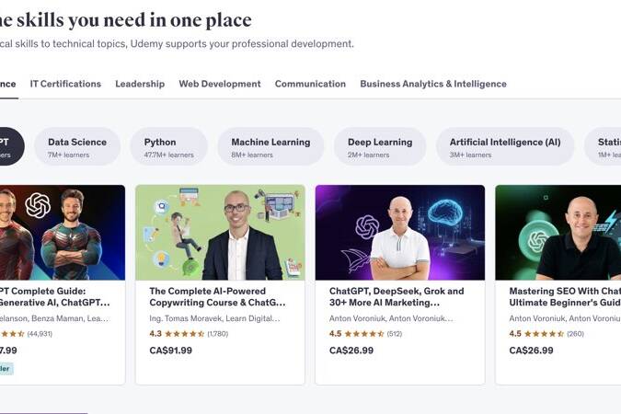Click The Complete AI-Powered Copywriting Course title

tap(217, 297)
